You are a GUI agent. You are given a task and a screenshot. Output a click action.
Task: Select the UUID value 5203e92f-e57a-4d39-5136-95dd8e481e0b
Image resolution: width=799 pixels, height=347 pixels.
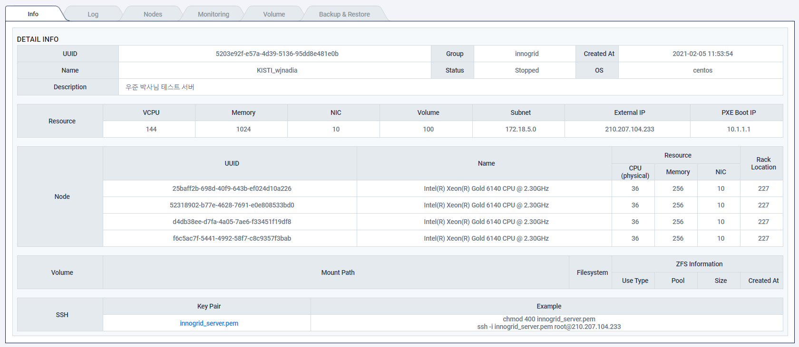[277, 54]
